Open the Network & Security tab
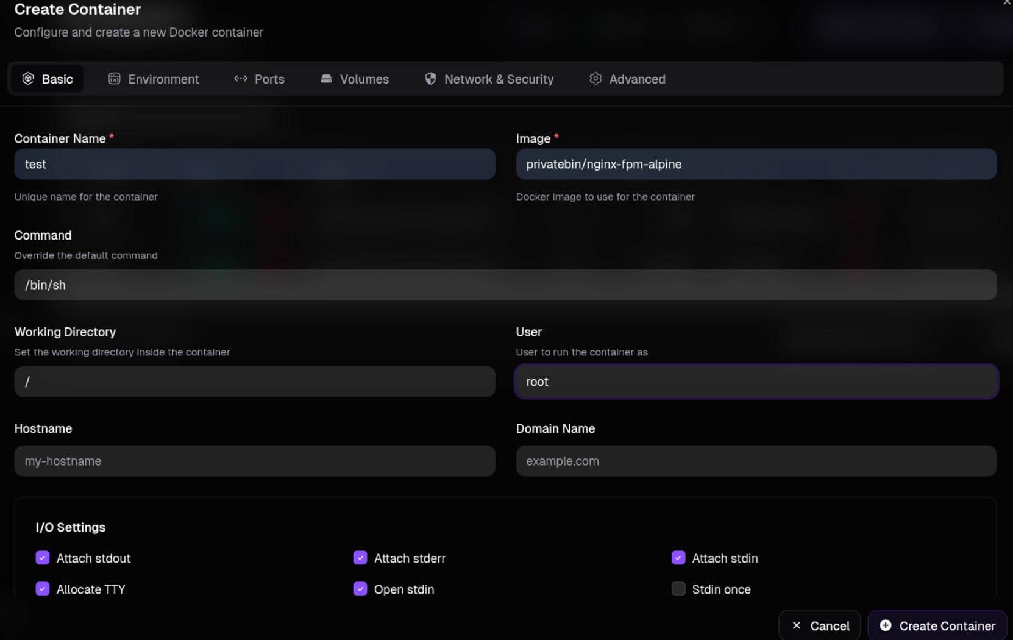 coord(489,79)
